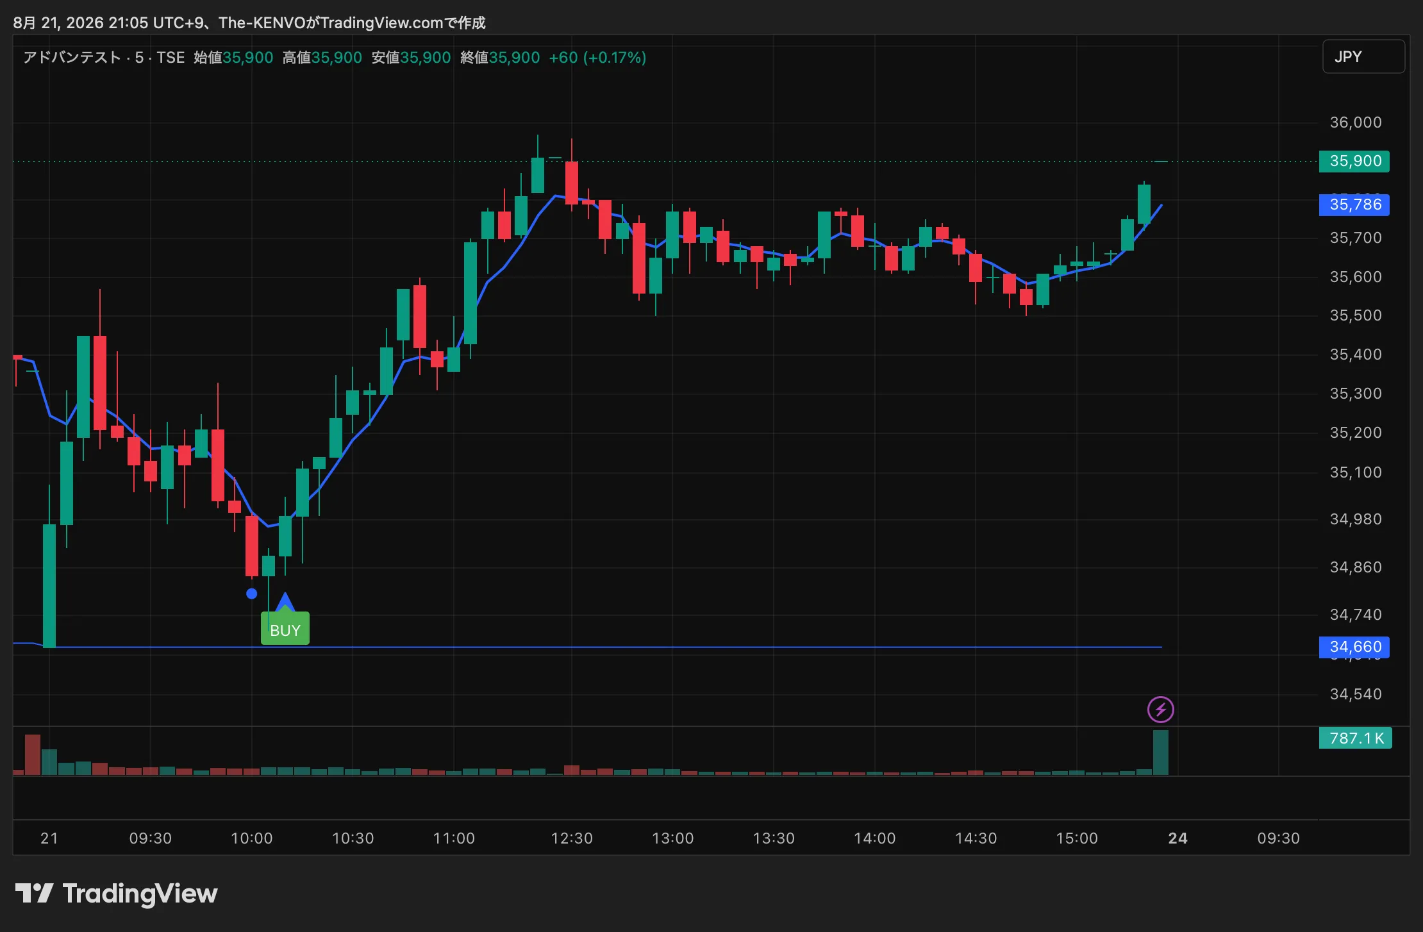Screen dimensions: 1423x932
Task: Click the tallest final volume bar
Action: coord(1160,753)
